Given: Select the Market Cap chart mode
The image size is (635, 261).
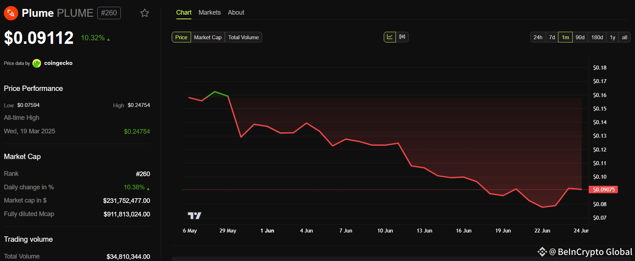Looking at the screenshot, I should pyautogui.click(x=208, y=37).
